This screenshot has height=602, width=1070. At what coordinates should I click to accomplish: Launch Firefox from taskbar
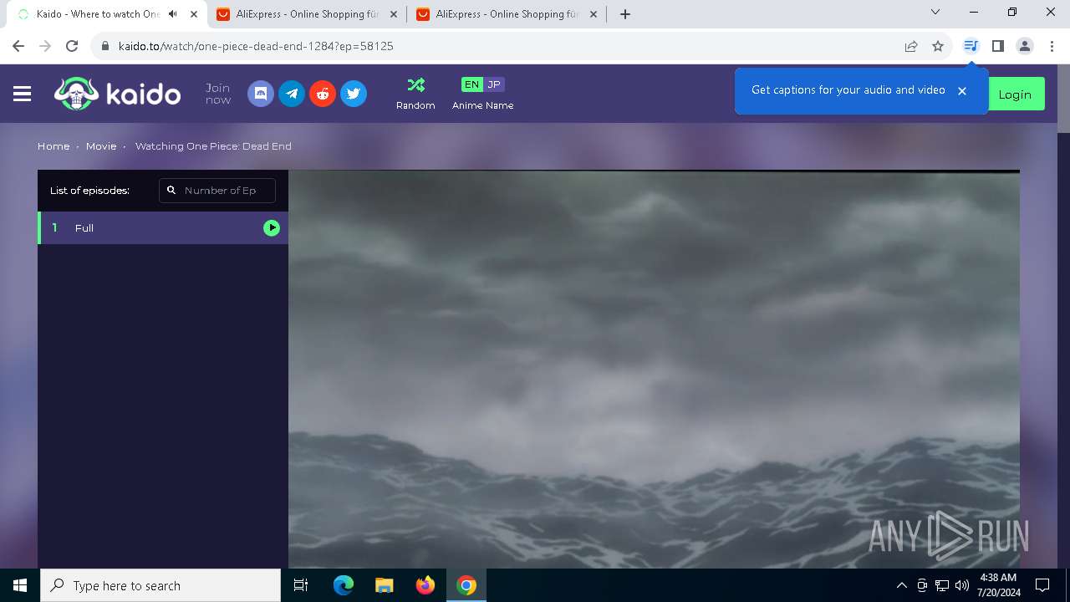tap(425, 585)
